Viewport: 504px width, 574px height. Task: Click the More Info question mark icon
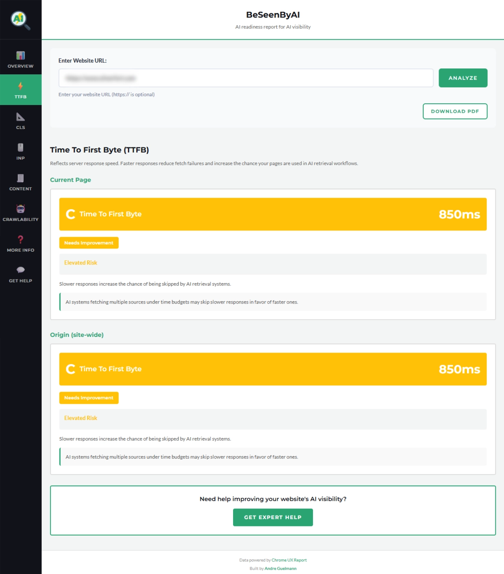[x=20, y=239]
